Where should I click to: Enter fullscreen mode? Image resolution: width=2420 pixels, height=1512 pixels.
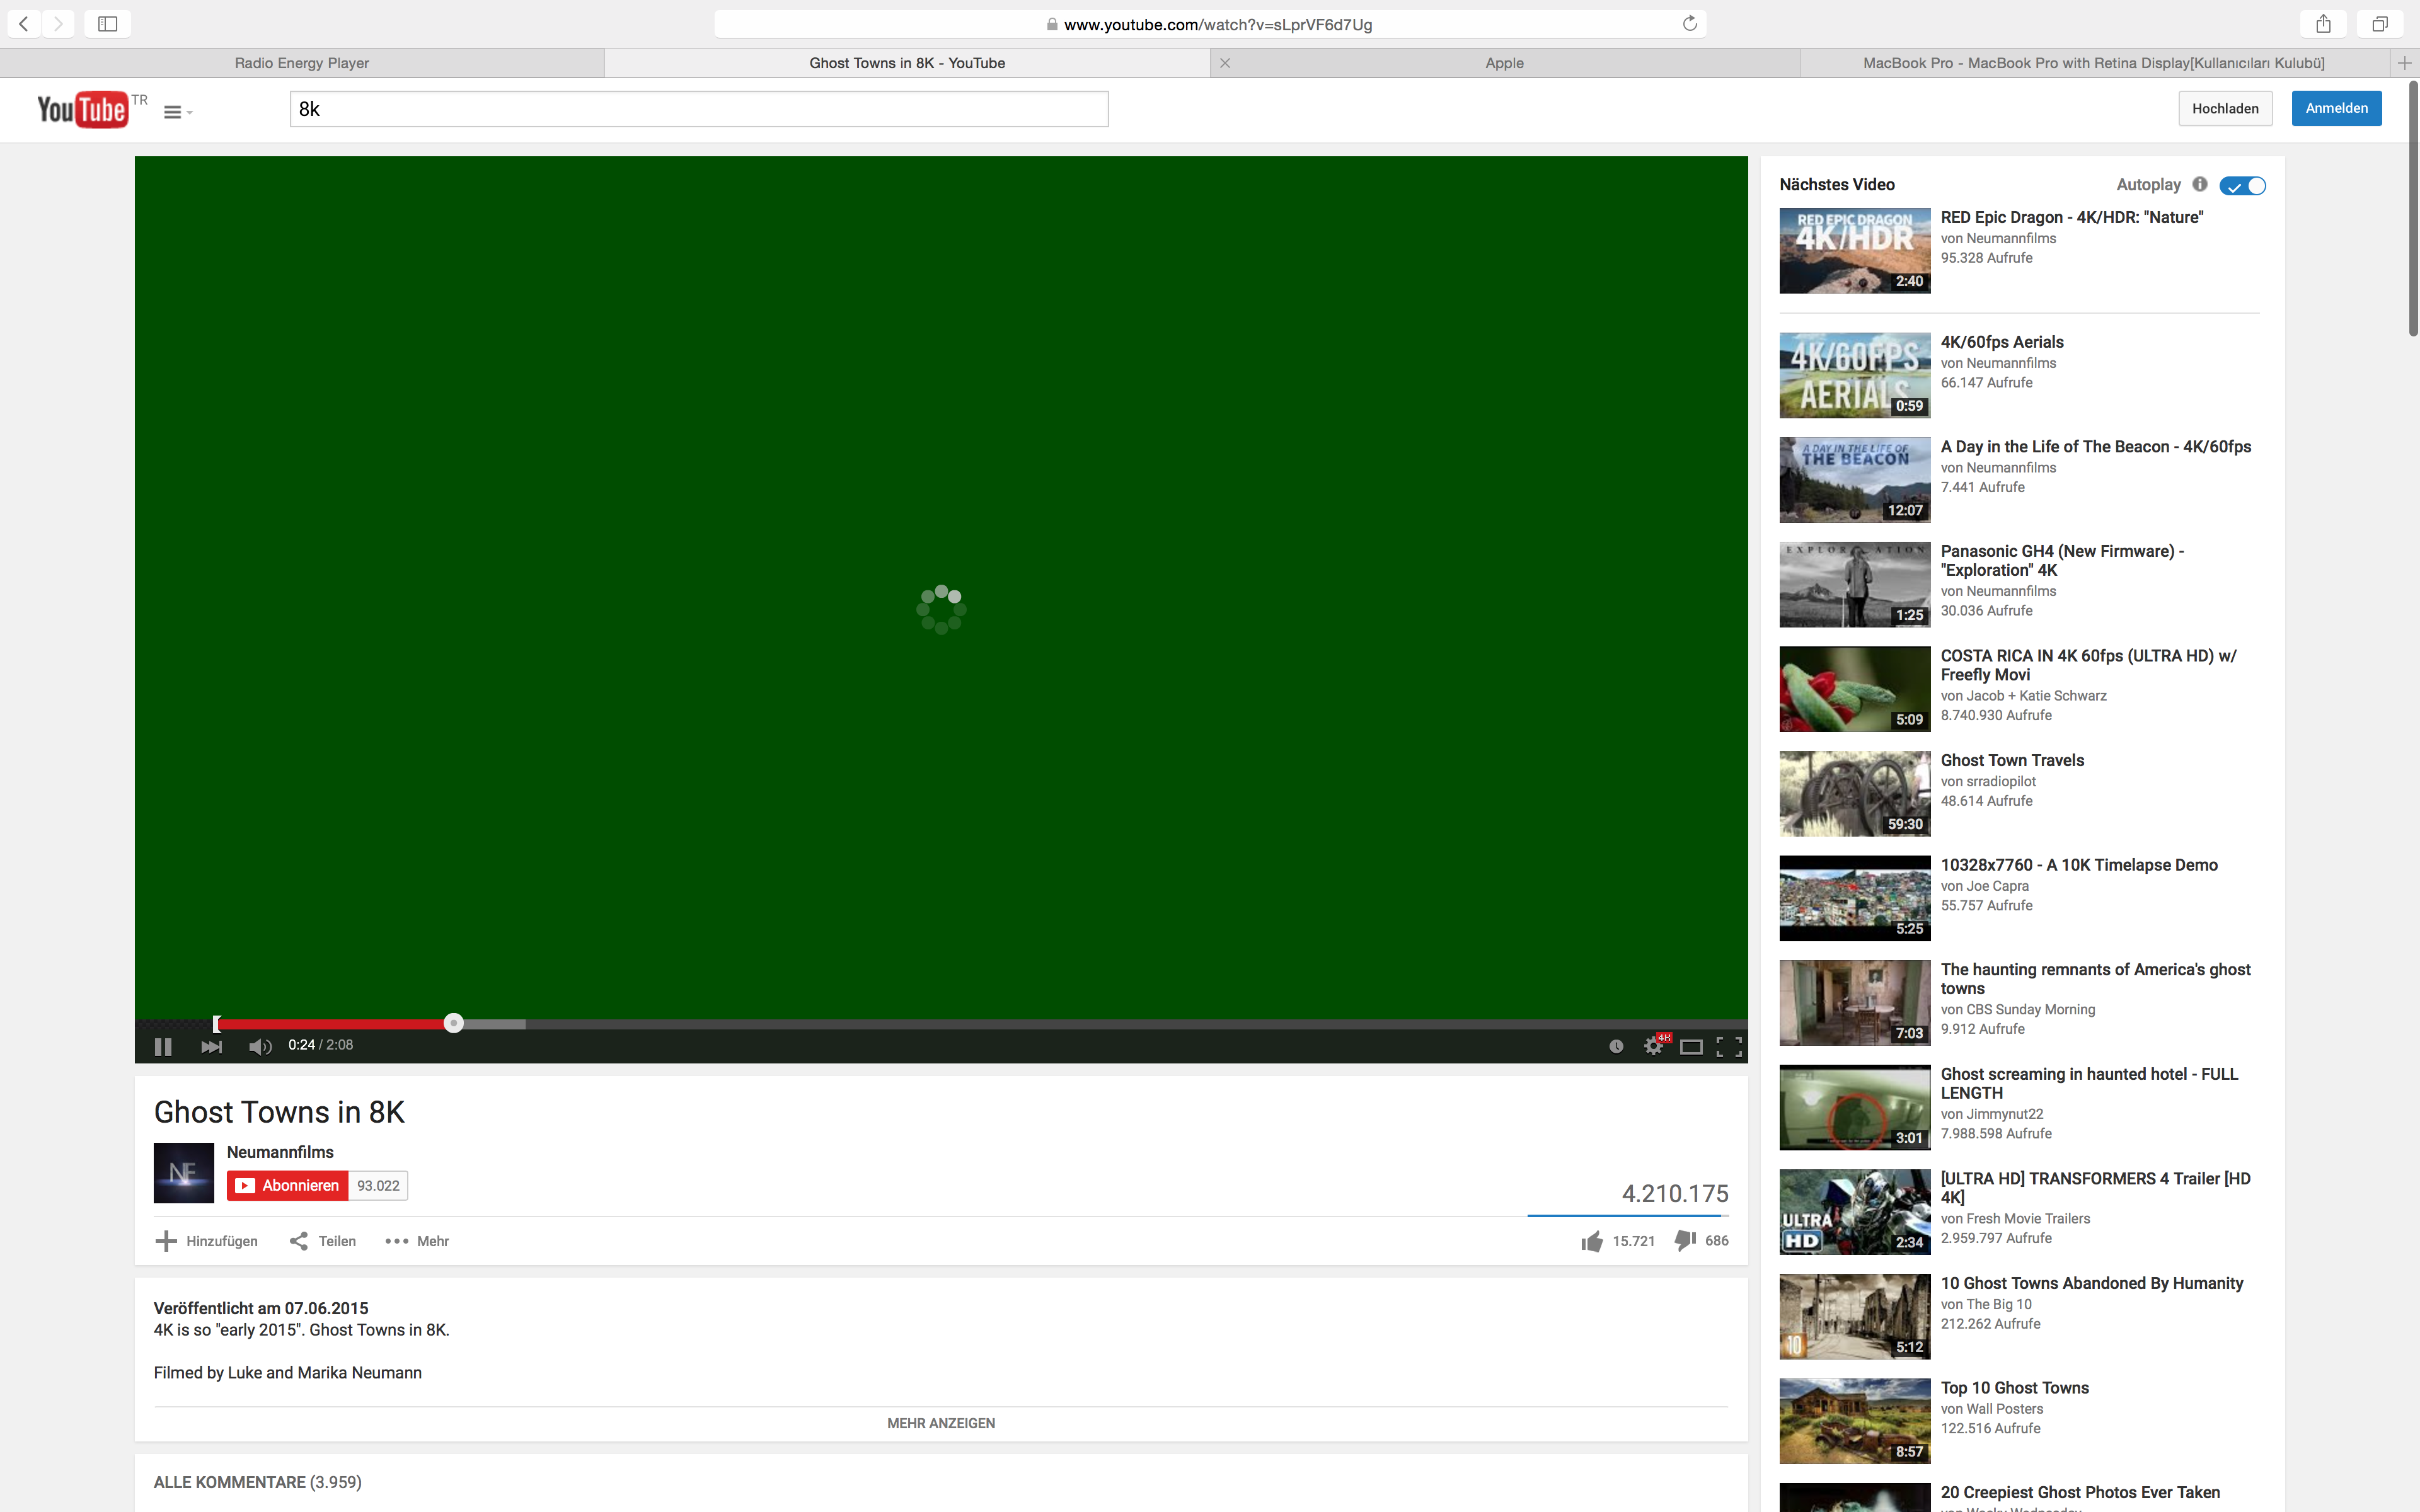pyautogui.click(x=1729, y=1046)
